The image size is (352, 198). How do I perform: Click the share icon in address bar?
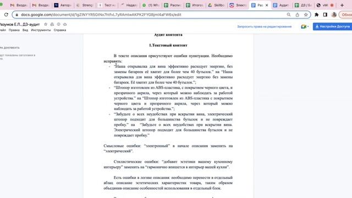pos(297,15)
